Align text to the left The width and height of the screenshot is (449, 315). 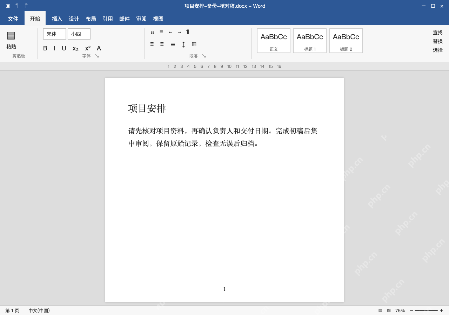[x=152, y=44]
